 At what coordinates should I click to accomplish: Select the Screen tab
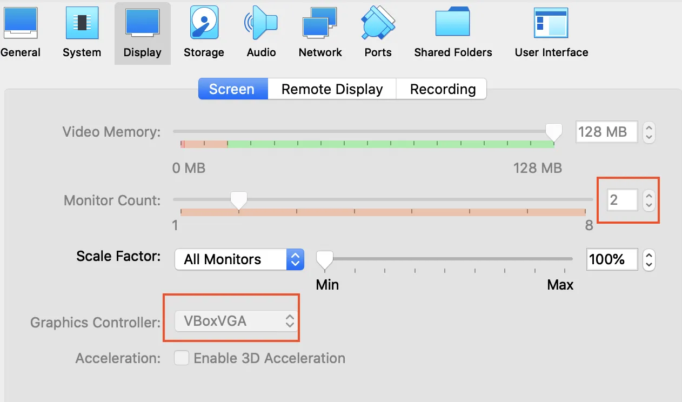[x=232, y=89]
